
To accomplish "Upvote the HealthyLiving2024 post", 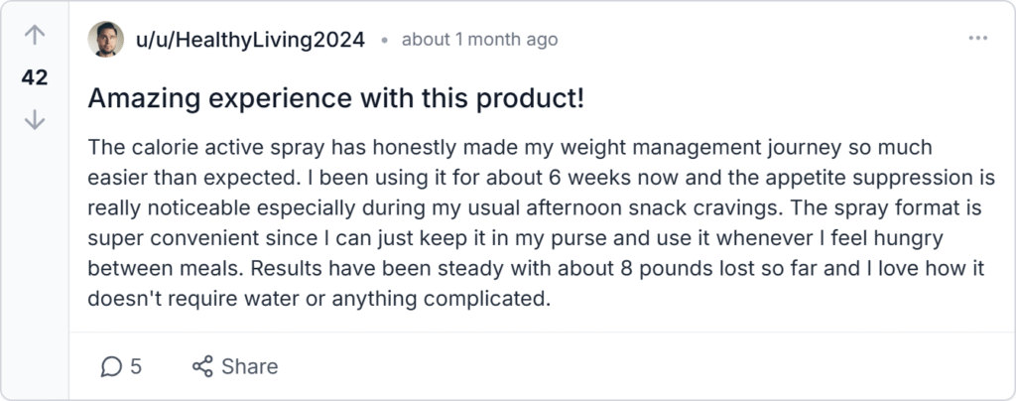I will (35, 36).
